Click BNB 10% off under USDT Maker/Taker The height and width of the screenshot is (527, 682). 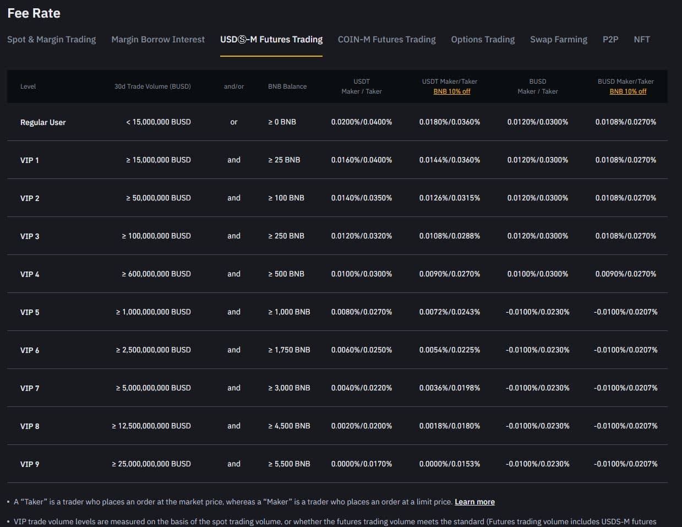(x=452, y=91)
